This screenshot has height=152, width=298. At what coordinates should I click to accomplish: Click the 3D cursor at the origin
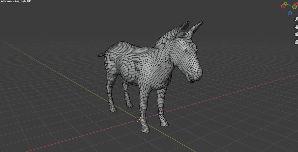tap(139, 119)
